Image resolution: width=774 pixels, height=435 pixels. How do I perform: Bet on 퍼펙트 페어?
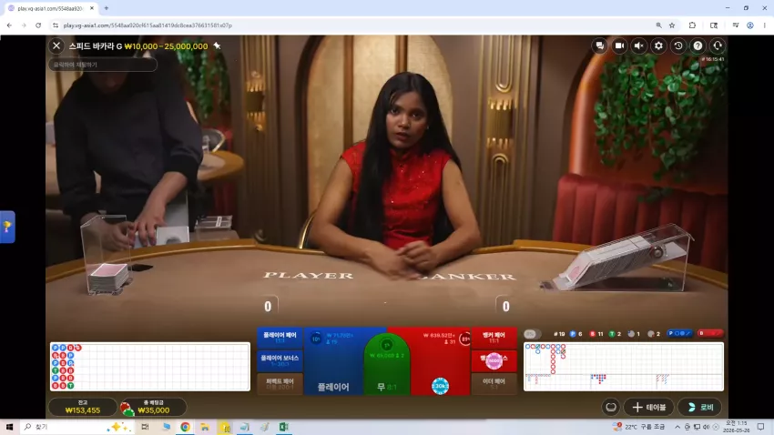280,384
